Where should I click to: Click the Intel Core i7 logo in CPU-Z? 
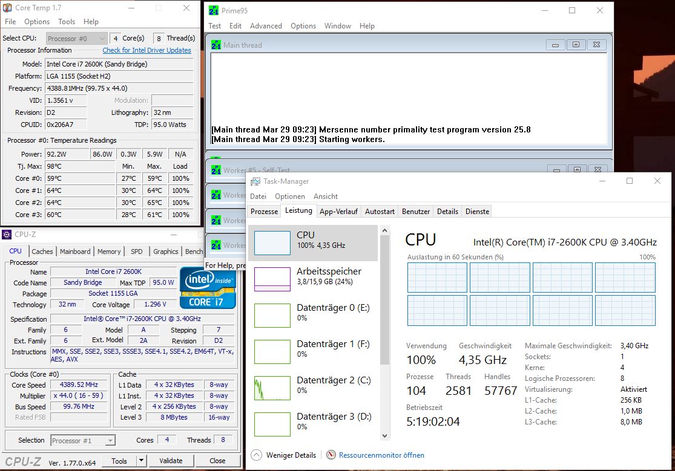(208, 288)
